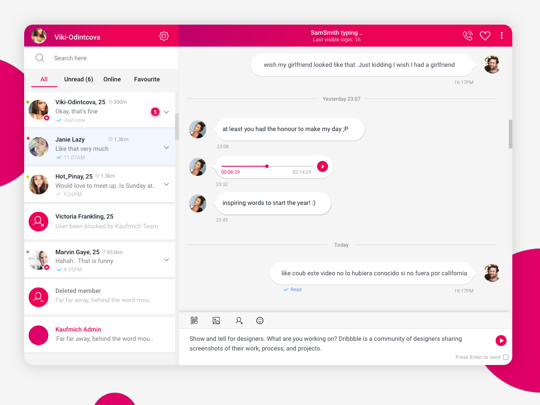Click the 5 unread badge on Viki-Odintcova
Image resolution: width=540 pixels, height=405 pixels.
[x=155, y=112]
